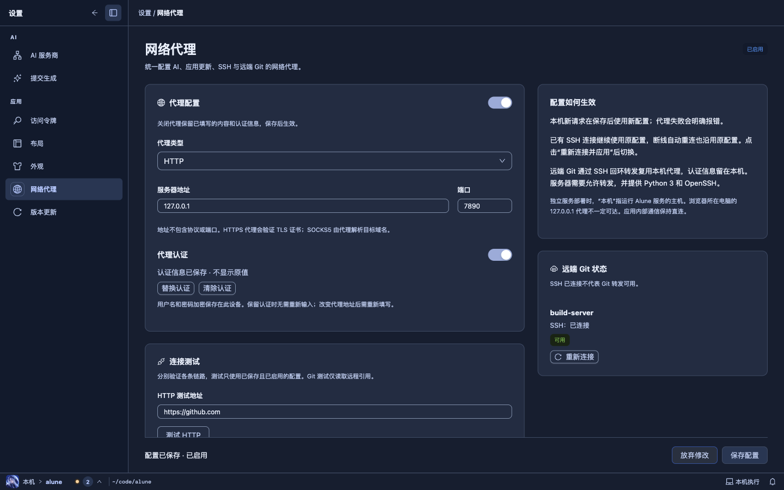Screen dimensions: 784x490
Task: Click the sparkle icon next to 提交生成
Action: 17,78
